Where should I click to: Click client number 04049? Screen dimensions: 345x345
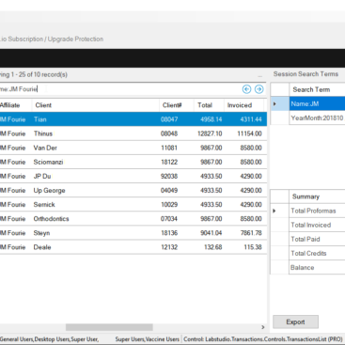point(169,191)
